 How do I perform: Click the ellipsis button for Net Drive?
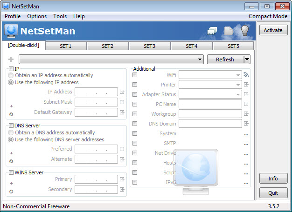[x=246, y=154]
